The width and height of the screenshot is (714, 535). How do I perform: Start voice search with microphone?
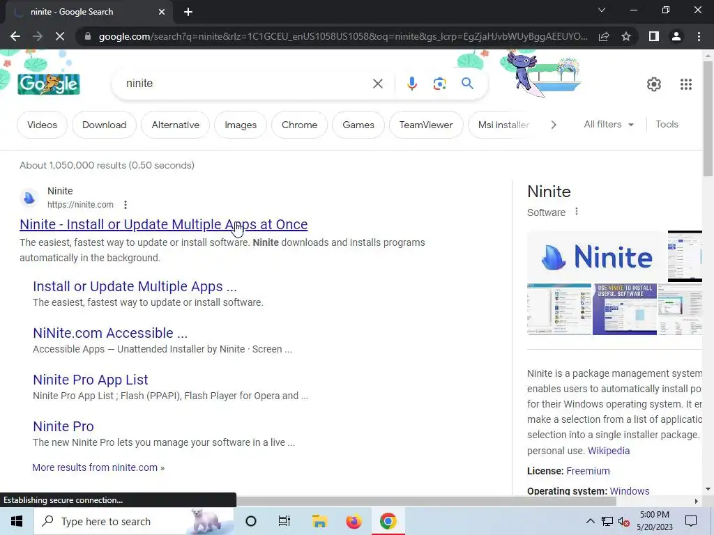coord(411,84)
